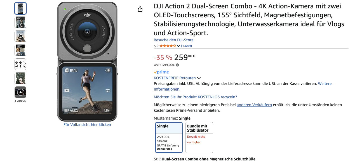Expand the rating dropdown chevron
Image resolution: width=355 pixels, height=166 pixels.
pyautogui.click(x=178, y=46)
